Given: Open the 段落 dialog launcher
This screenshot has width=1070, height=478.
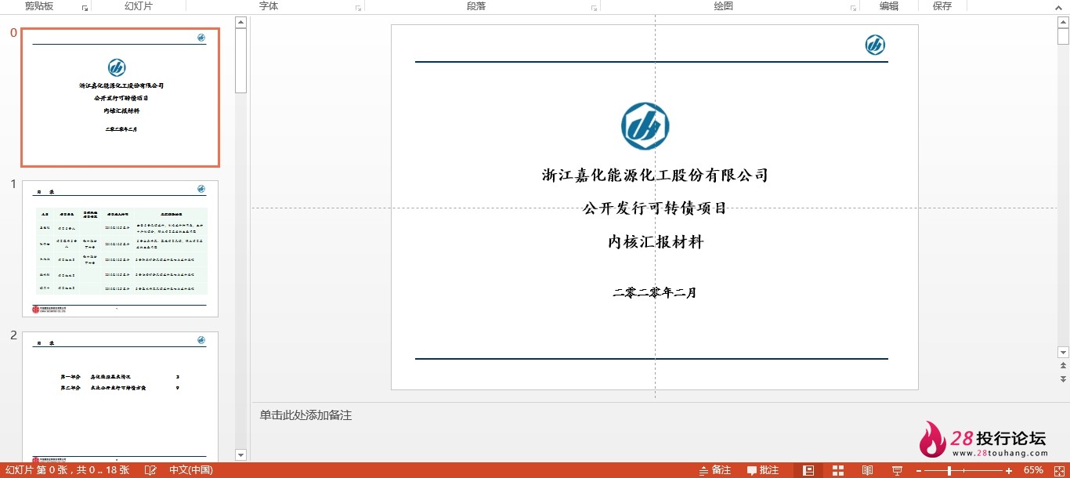Looking at the screenshot, I should (x=595, y=8).
